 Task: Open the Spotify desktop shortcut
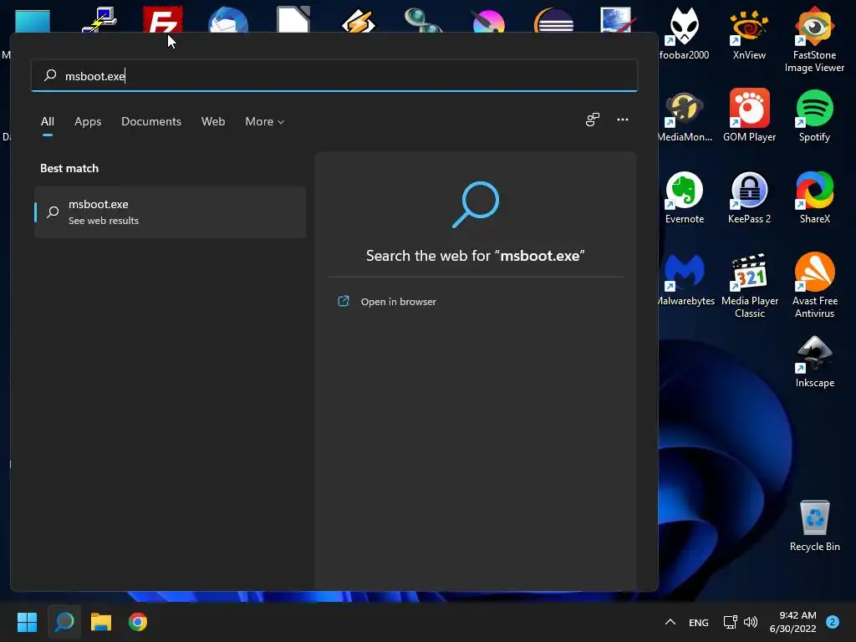click(x=814, y=115)
